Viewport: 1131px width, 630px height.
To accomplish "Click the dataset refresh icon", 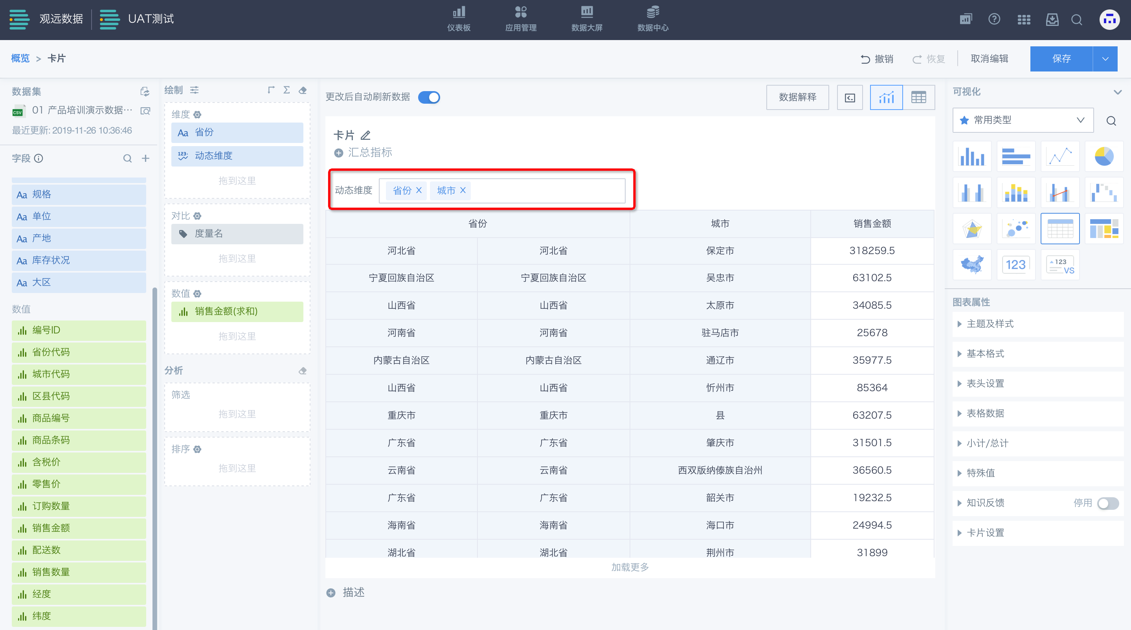I will 145,91.
